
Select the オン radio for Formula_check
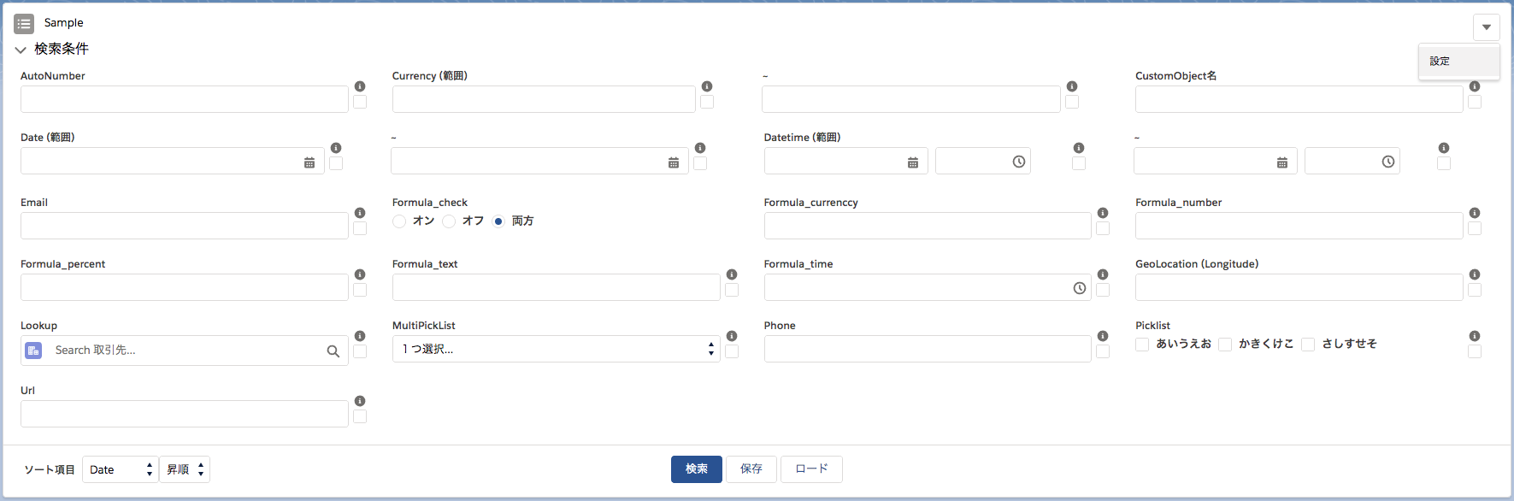click(x=399, y=221)
